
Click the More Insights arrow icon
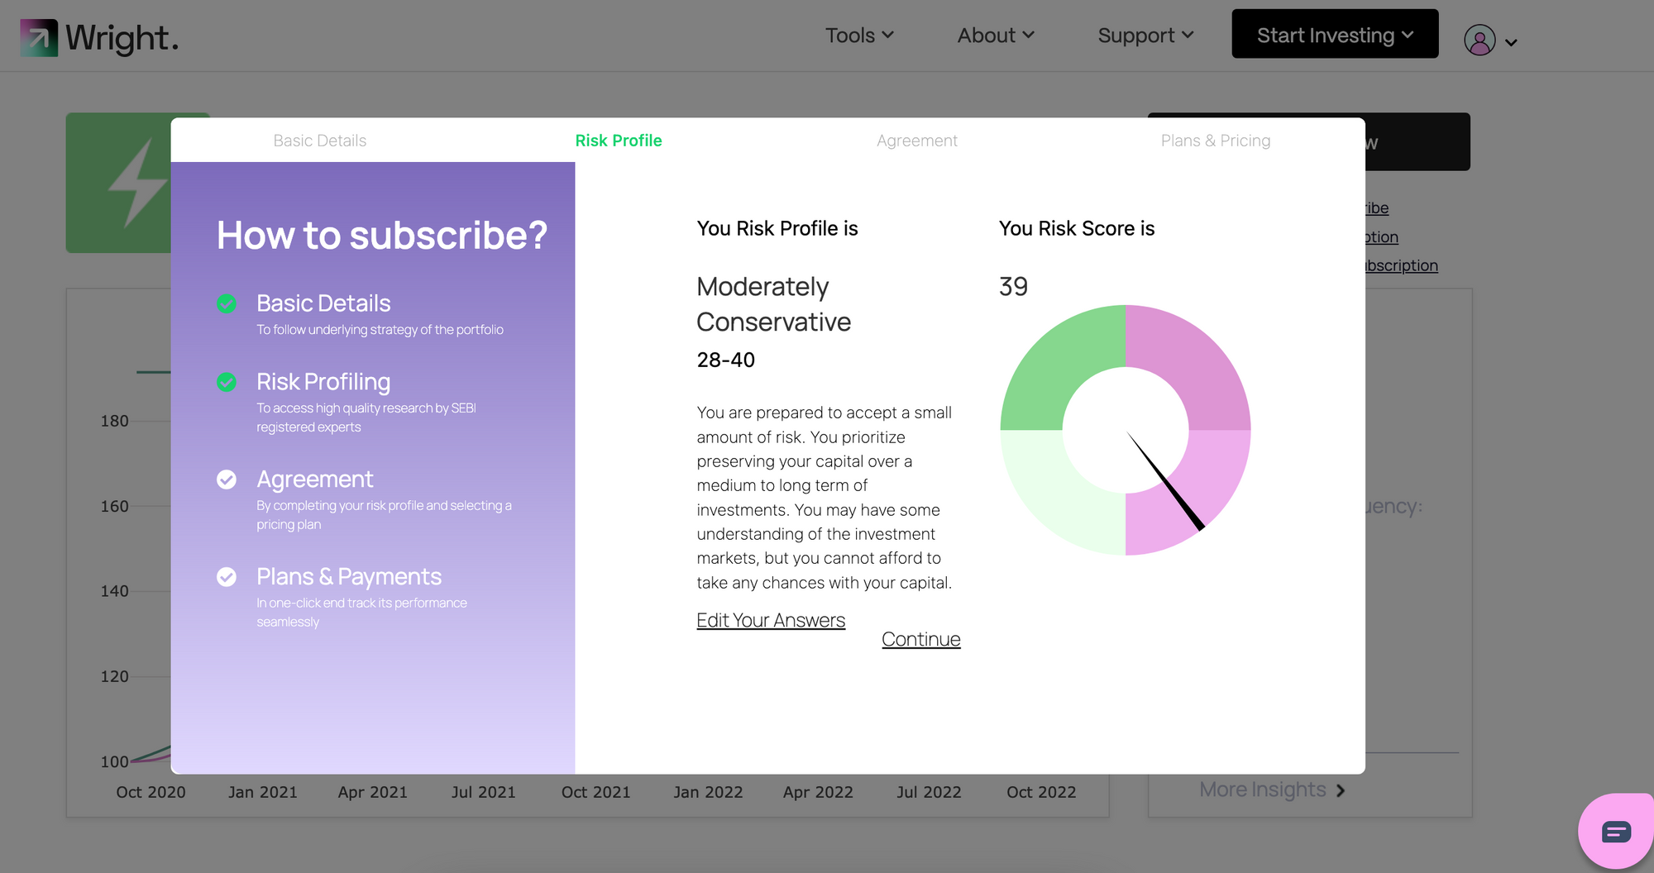click(1341, 791)
